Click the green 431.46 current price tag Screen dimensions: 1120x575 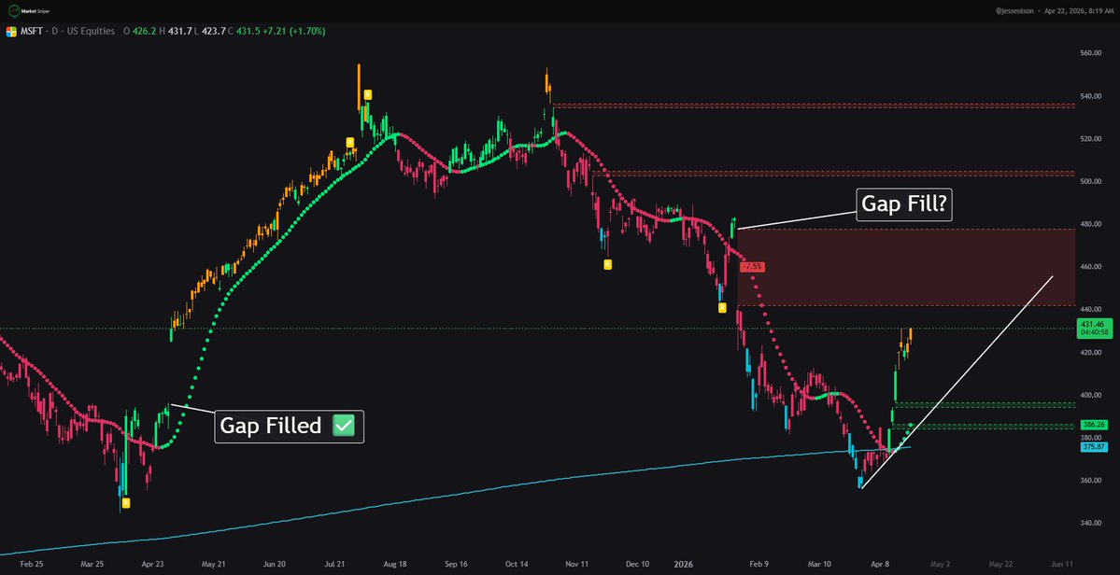pyautogui.click(x=1094, y=328)
